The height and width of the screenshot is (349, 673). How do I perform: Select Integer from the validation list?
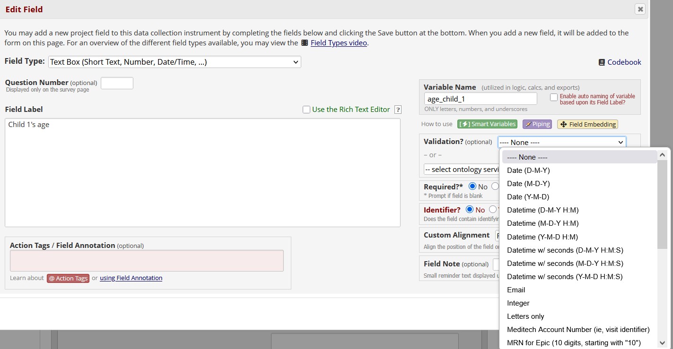click(x=518, y=303)
